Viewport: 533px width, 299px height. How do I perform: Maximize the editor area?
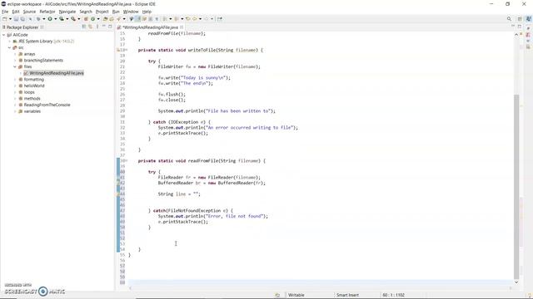click(520, 27)
